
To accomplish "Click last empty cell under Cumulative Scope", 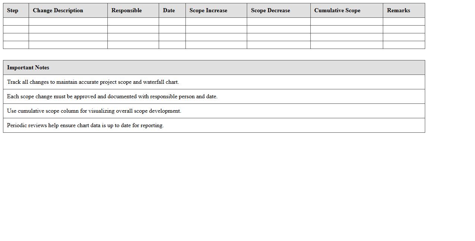I will [346, 45].
